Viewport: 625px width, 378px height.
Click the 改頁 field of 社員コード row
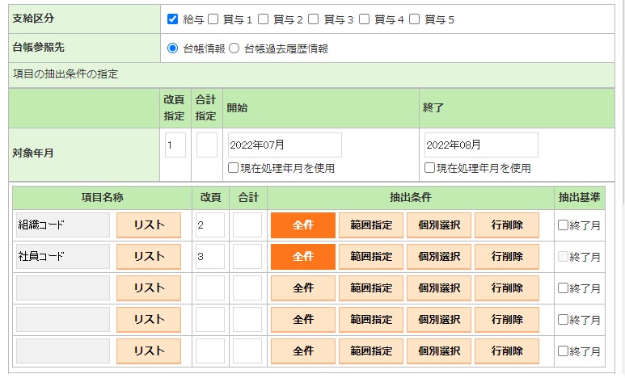(x=209, y=257)
